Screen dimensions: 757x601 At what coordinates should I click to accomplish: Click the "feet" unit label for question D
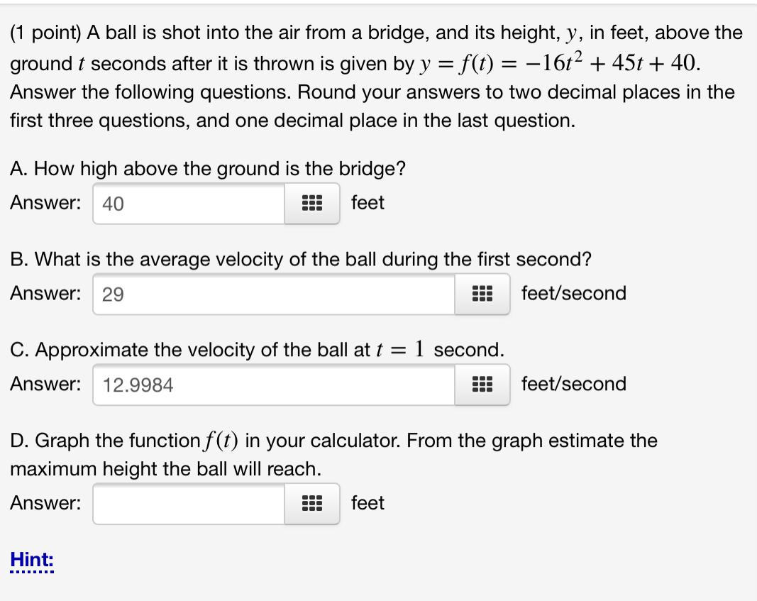(x=368, y=504)
